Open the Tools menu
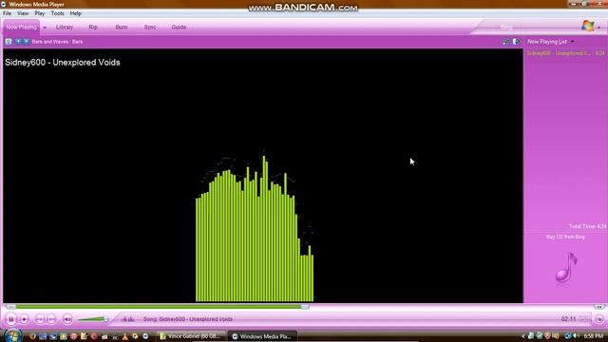Screen dimensions: 608x342 [57, 13]
